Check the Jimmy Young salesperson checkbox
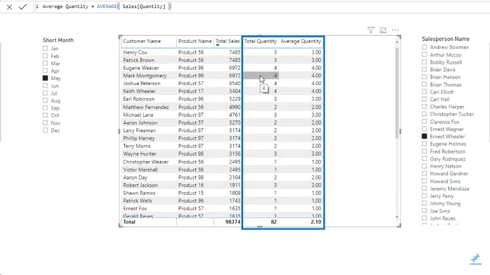Viewport: 490px width, 275px height. tap(424, 203)
